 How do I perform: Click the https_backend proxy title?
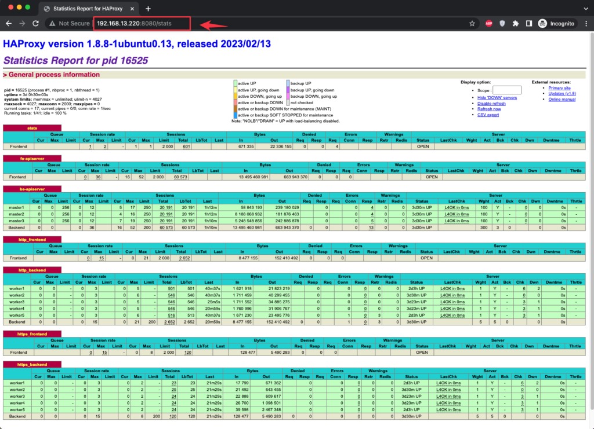32,364
